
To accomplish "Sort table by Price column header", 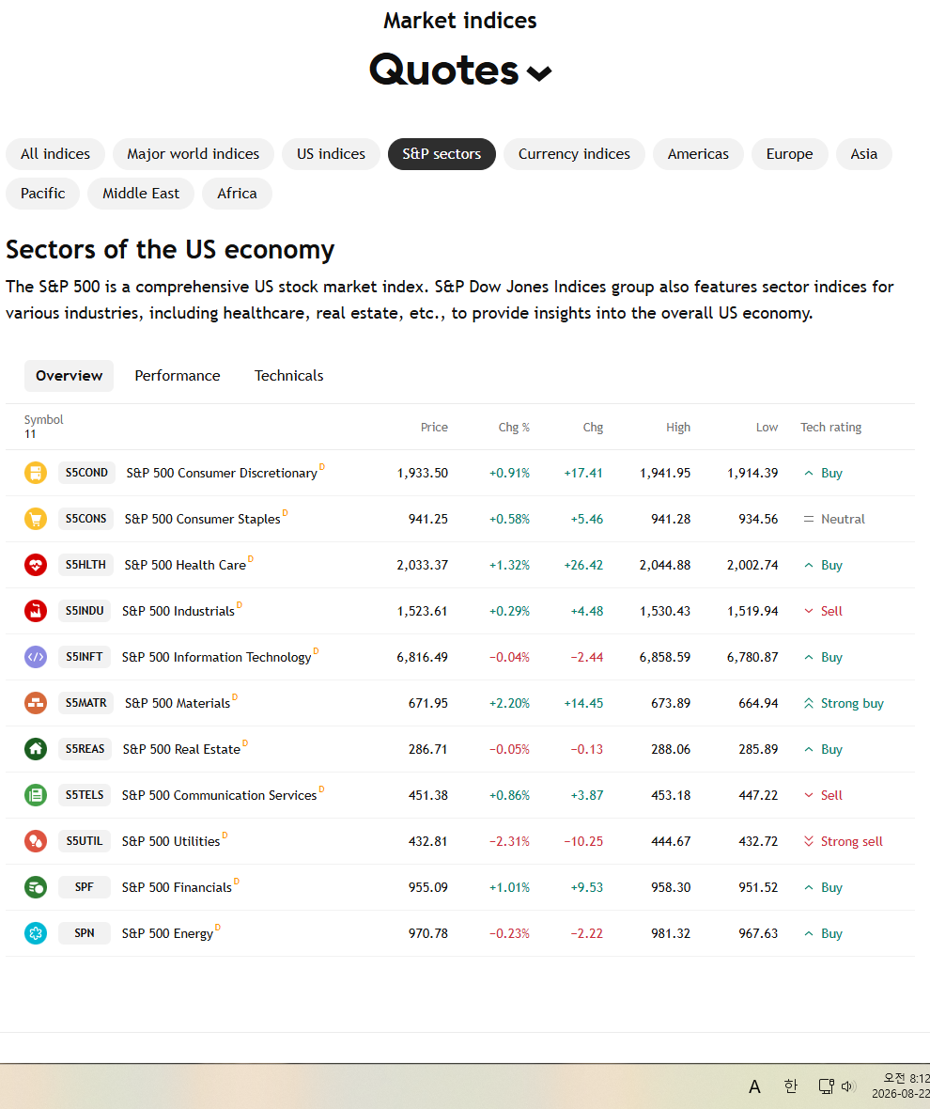I will coord(434,428).
